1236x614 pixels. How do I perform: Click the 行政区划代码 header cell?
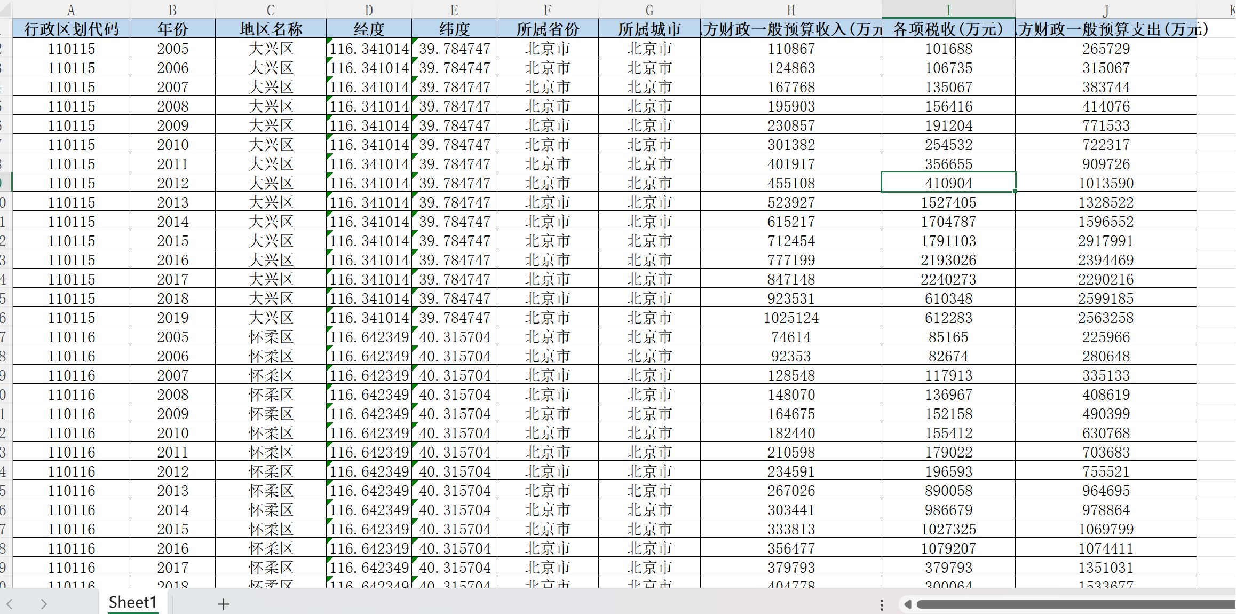[71, 29]
